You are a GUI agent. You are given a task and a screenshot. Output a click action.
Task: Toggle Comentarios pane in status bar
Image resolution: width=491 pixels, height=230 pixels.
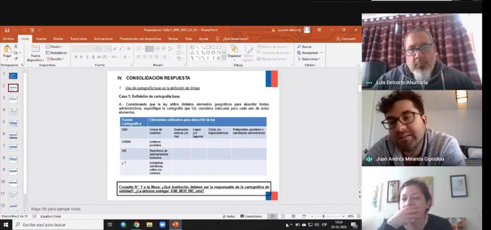click(x=251, y=216)
